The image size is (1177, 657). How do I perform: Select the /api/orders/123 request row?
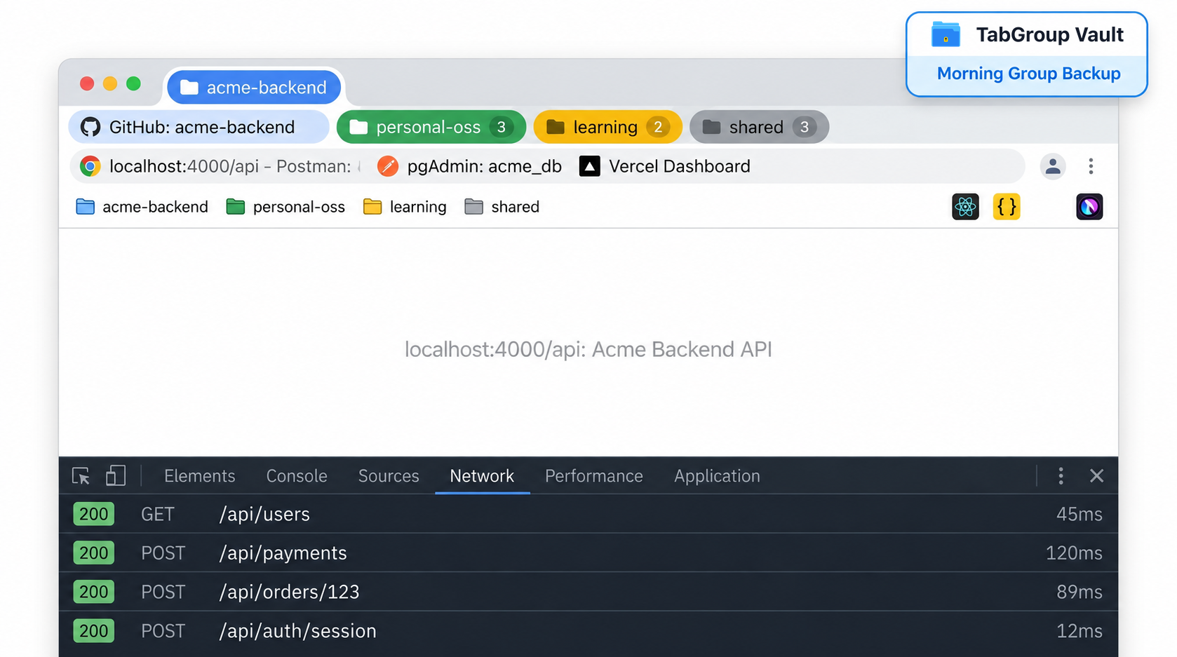pyautogui.click(x=588, y=592)
